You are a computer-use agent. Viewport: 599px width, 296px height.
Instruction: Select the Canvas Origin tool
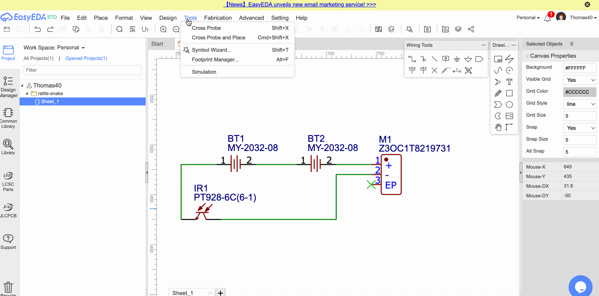point(509,127)
